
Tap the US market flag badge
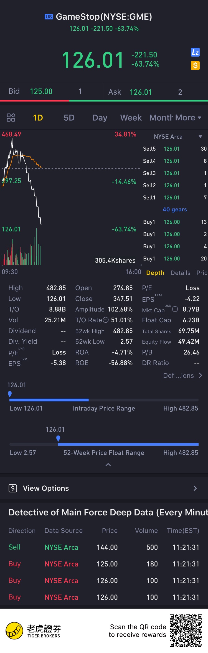pyautogui.click(x=49, y=17)
